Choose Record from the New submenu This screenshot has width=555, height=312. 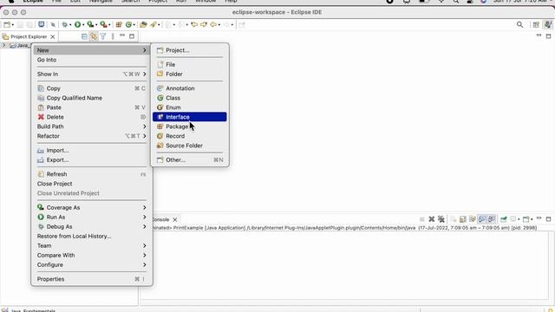pyautogui.click(x=189, y=136)
